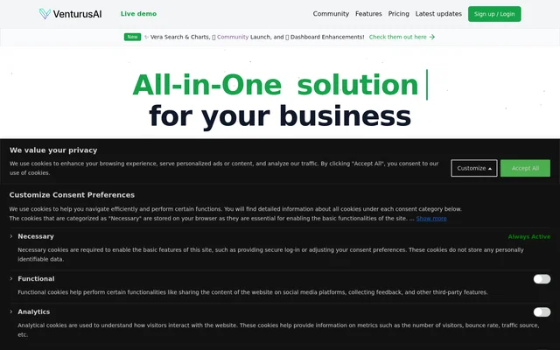The width and height of the screenshot is (560, 350).
Task: Click the Customize Consent Preferences heading
Action: (72, 195)
